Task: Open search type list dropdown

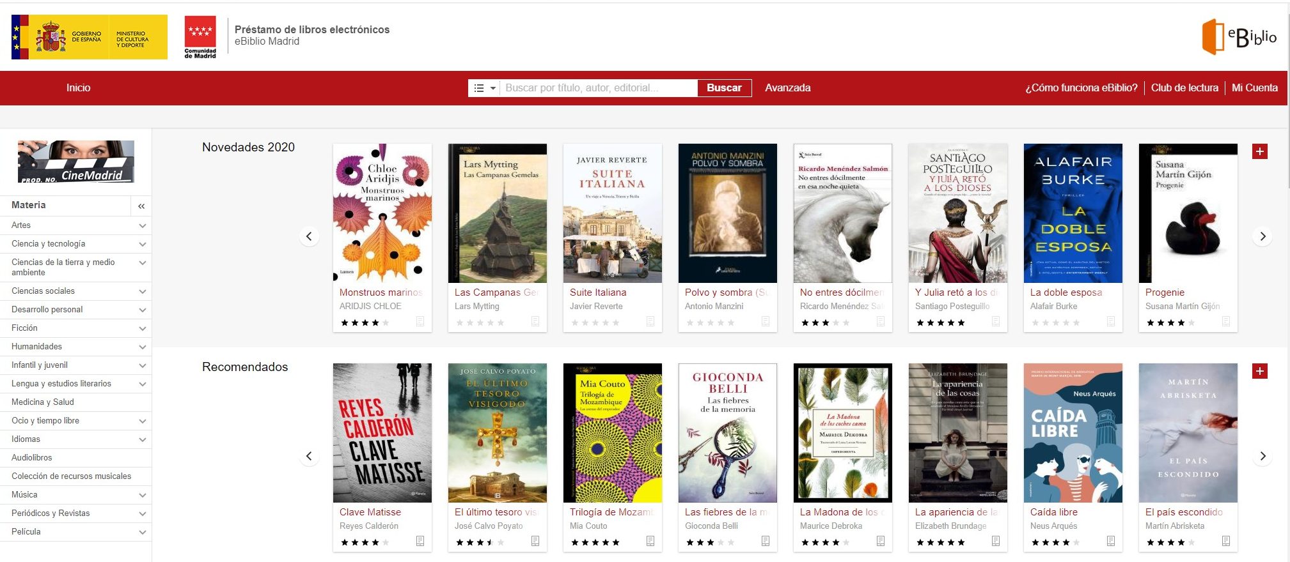Action: click(x=485, y=88)
